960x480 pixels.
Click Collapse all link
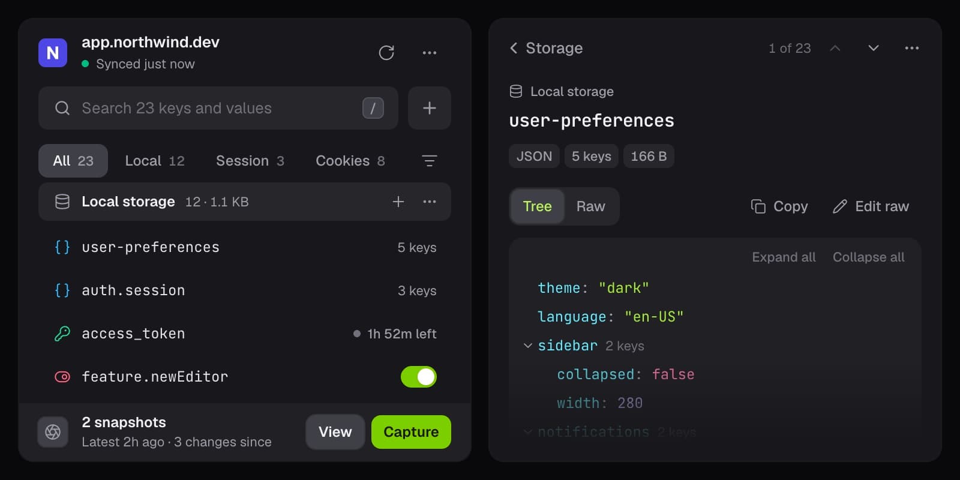tap(868, 257)
